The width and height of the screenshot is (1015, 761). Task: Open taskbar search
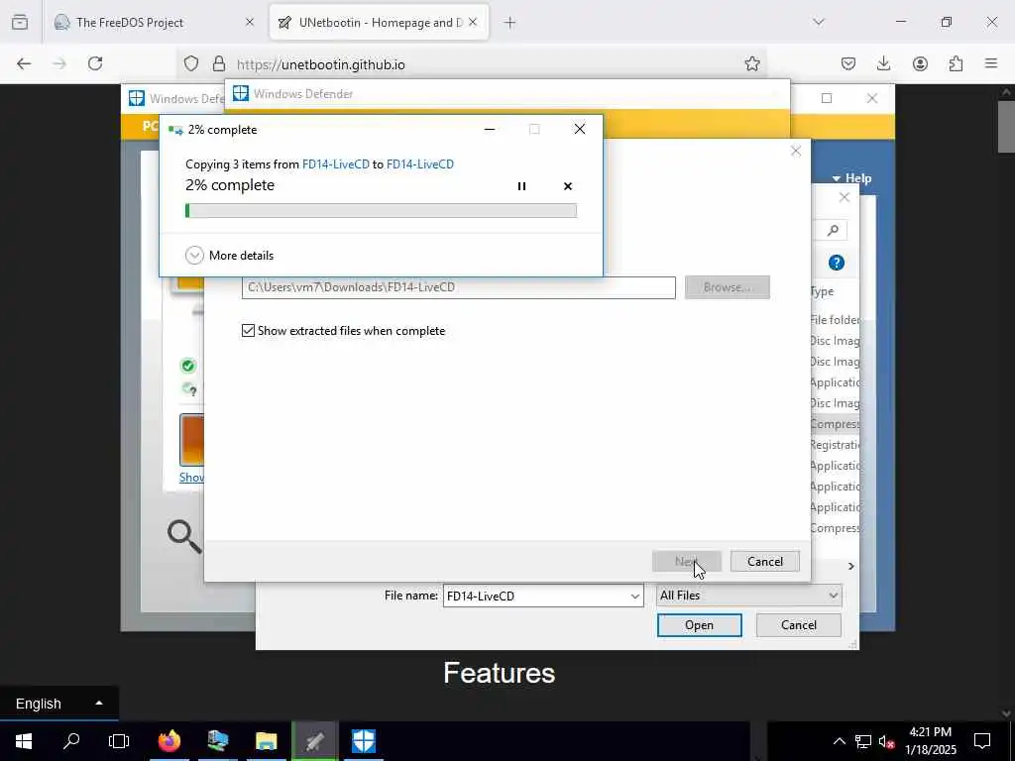click(71, 741)
